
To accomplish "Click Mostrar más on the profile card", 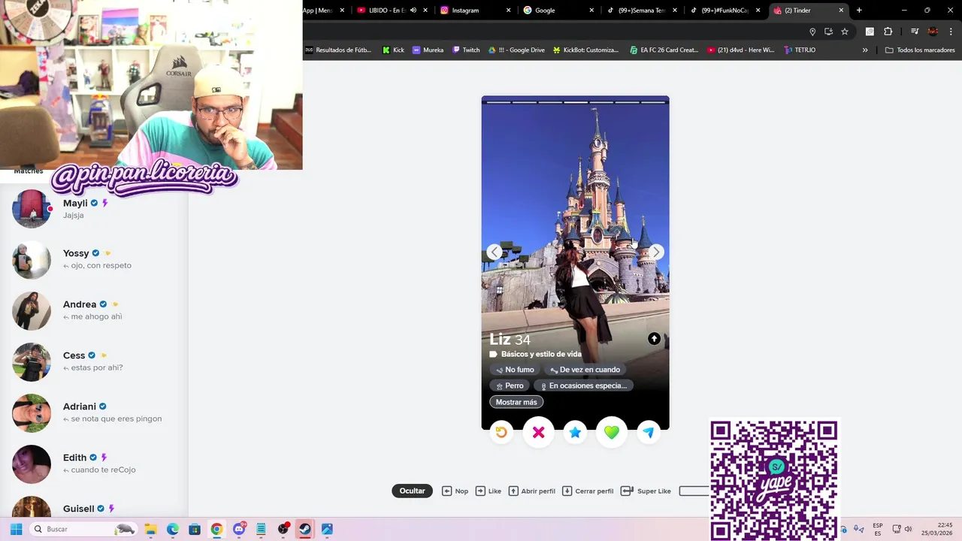I will (516, 402).
